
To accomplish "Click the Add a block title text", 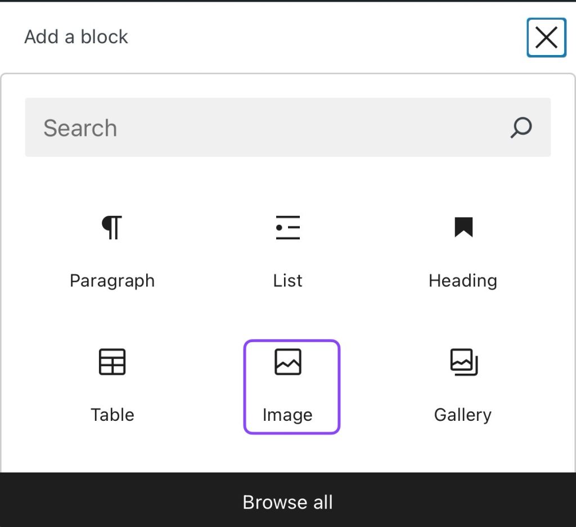I will pos(76,37).
